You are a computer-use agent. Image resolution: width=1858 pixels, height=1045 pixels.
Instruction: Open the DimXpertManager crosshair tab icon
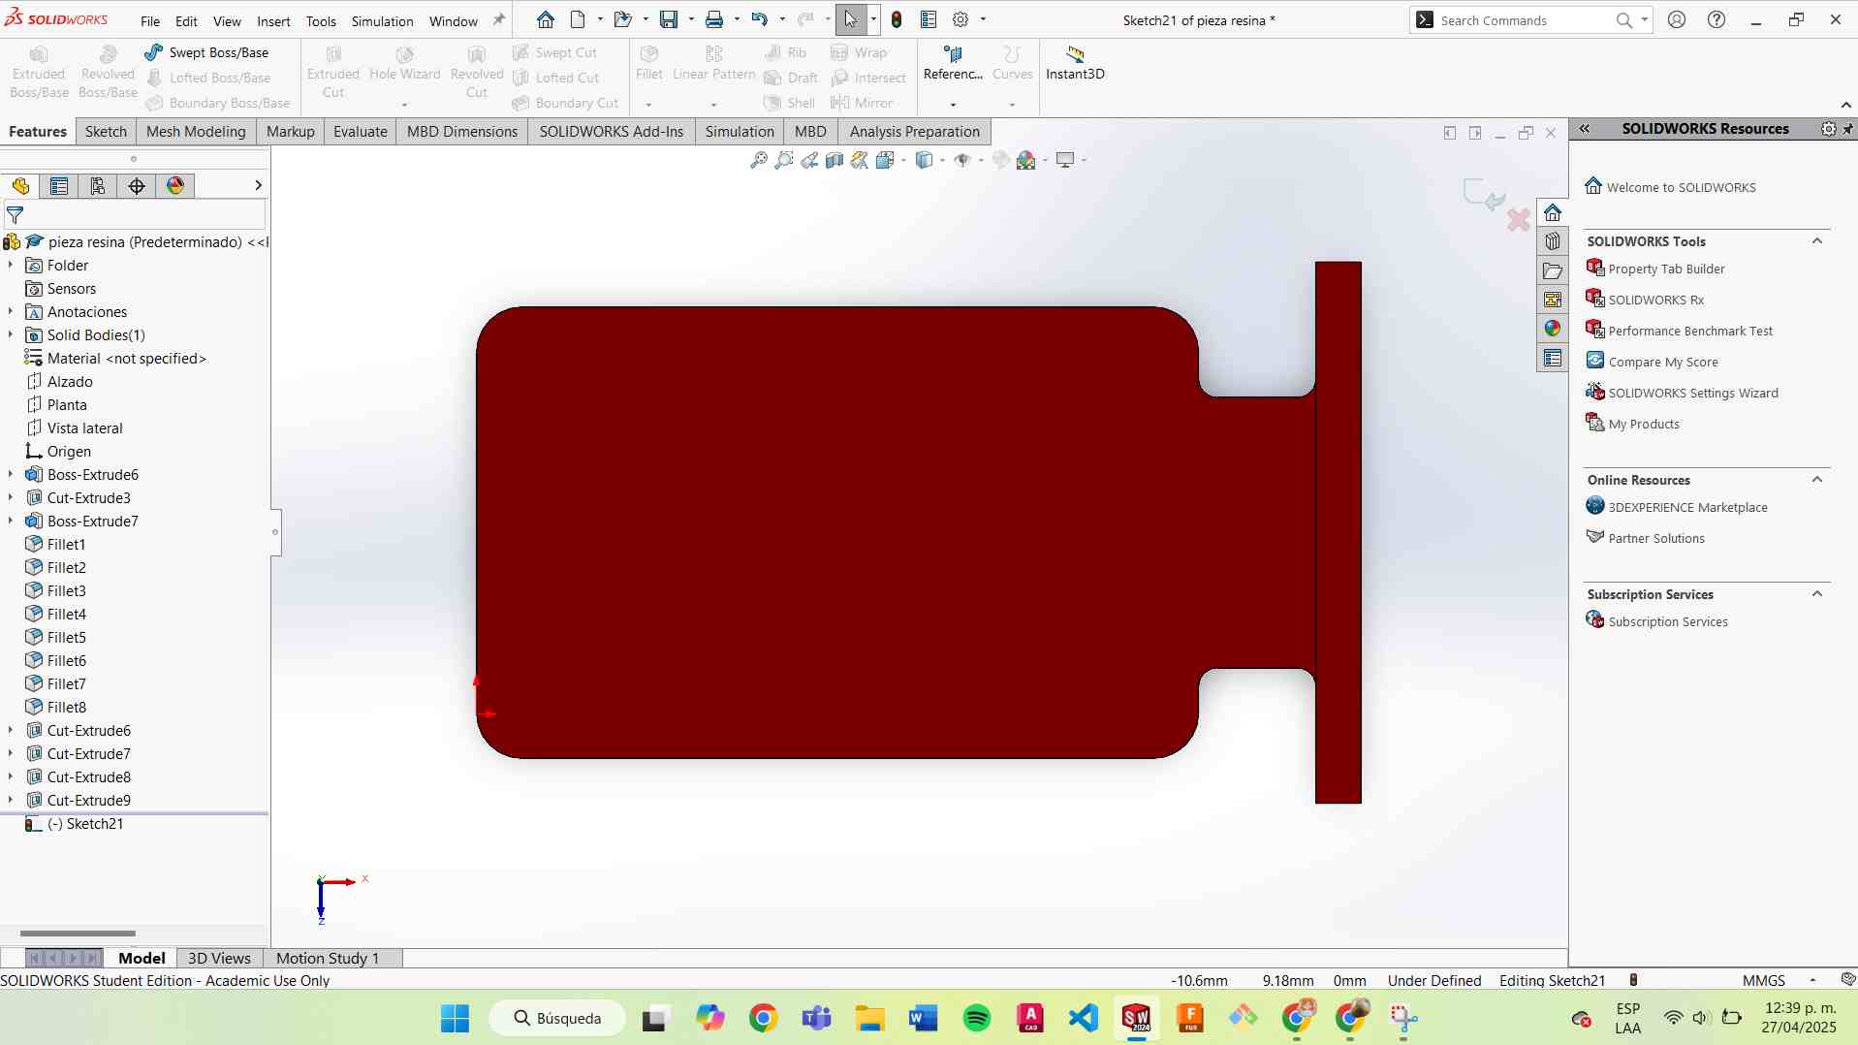137,186
